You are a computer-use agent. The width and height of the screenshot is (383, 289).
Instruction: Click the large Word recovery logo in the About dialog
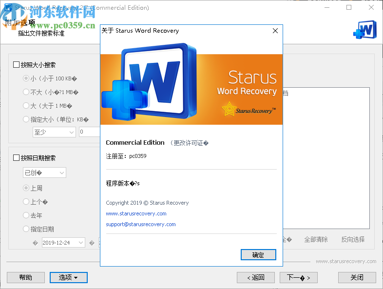pyautogui.click(x=149, y=82)
